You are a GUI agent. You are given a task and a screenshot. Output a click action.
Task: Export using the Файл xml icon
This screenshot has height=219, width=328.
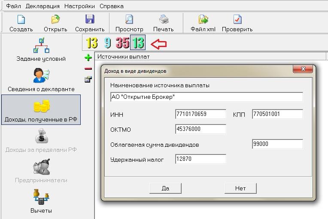[203, 19]
